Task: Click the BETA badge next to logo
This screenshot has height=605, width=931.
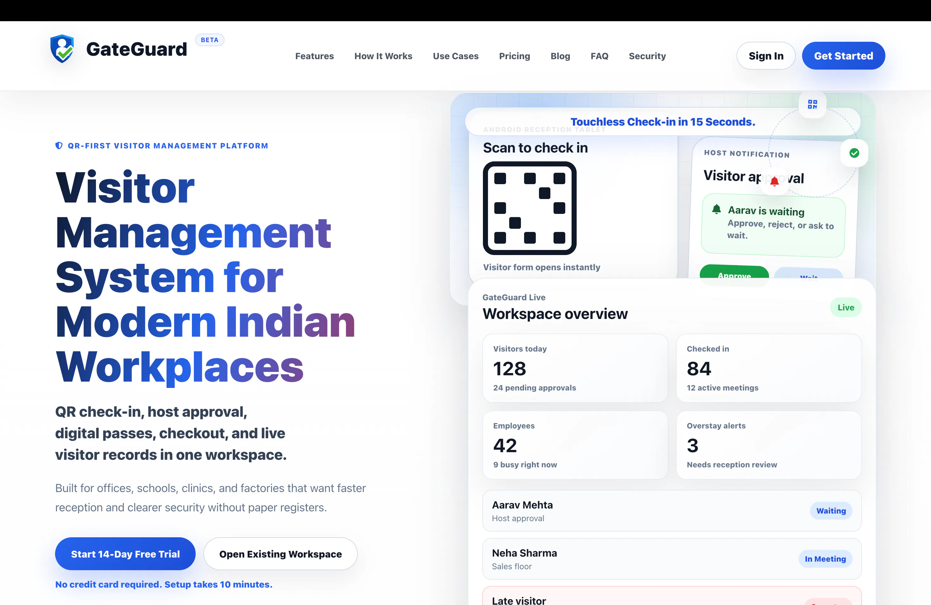Action: (210, 40)
